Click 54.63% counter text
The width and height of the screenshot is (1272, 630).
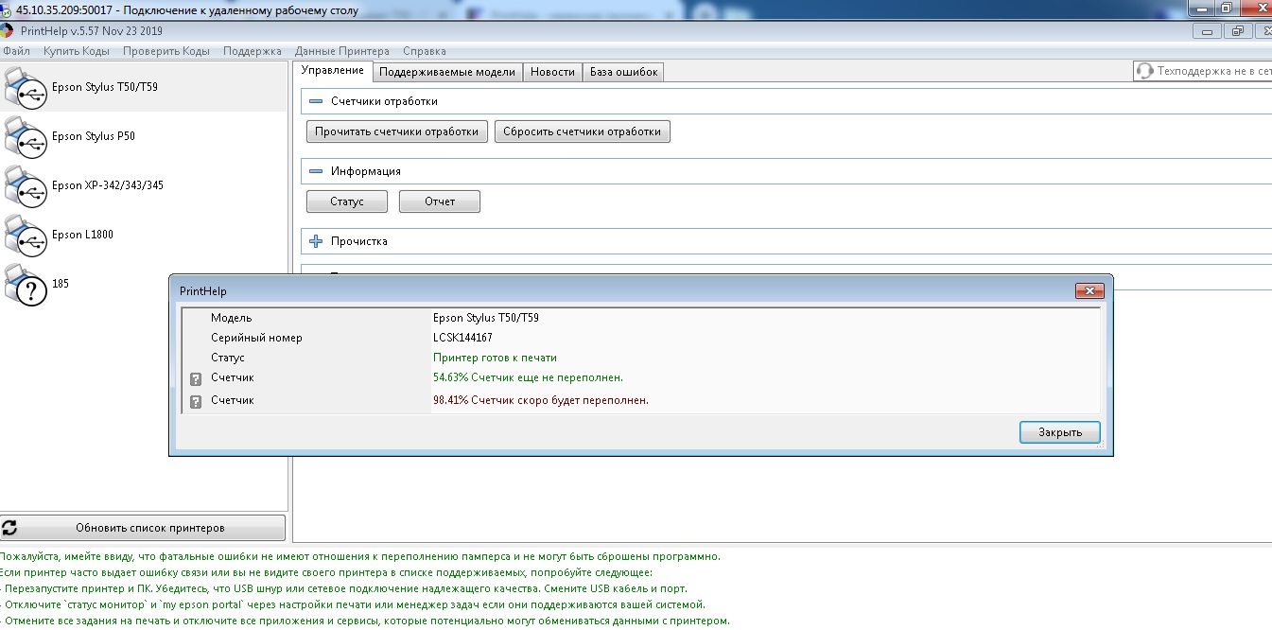[x=528, y=377]
